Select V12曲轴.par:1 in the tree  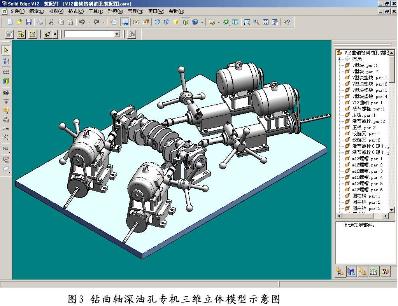point(367,103)
